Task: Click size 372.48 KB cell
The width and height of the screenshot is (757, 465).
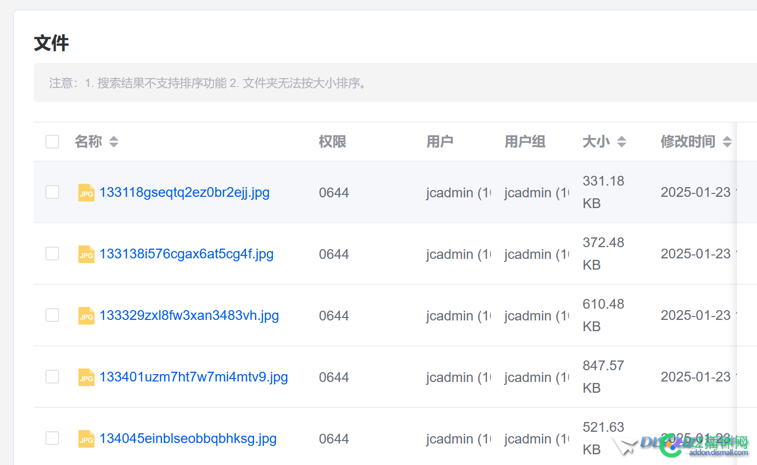Action: [604, 254]
